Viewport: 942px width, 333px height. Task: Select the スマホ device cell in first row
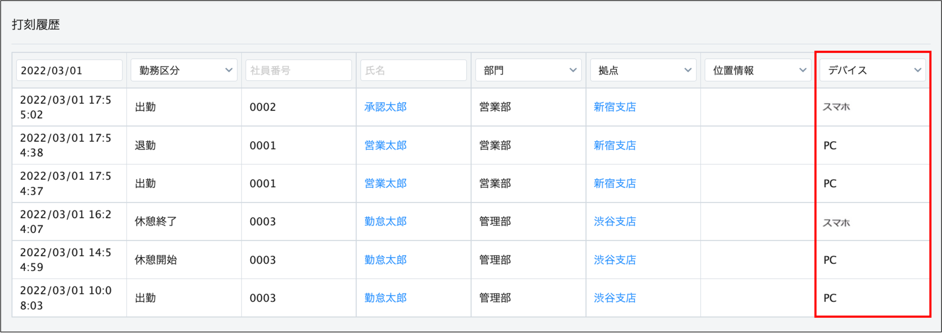coord(836,107)
